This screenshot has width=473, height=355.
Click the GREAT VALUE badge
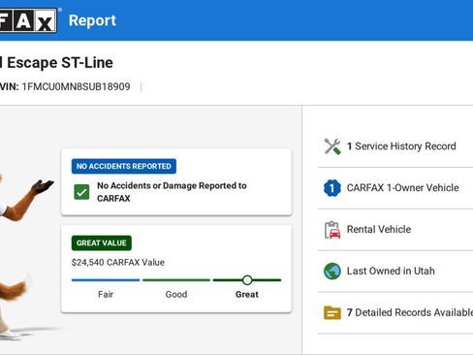[102, 242]
